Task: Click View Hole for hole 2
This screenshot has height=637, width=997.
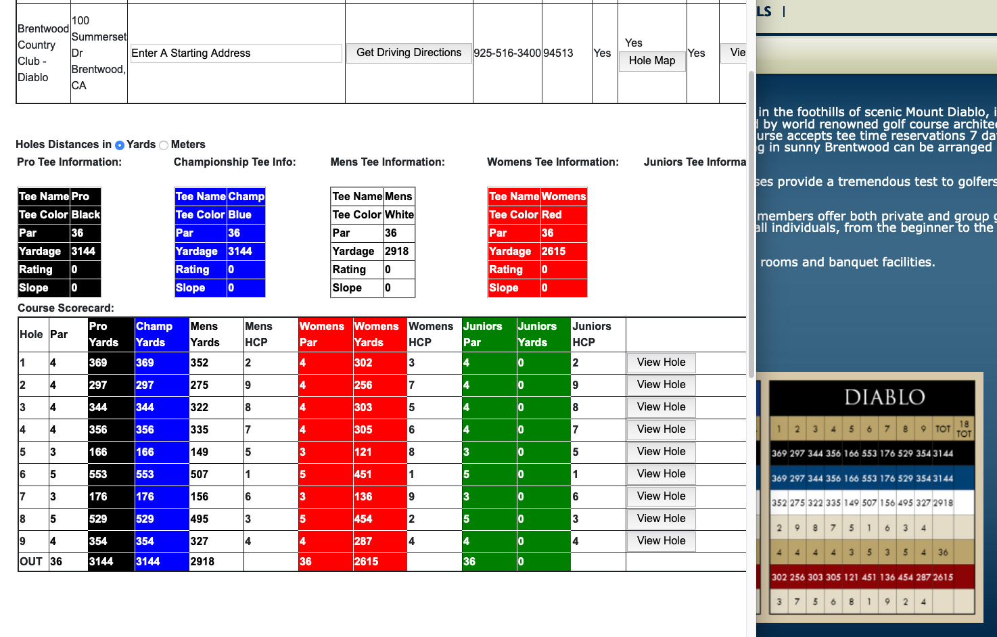Action: pyautogui.click(x=661, y=385)
